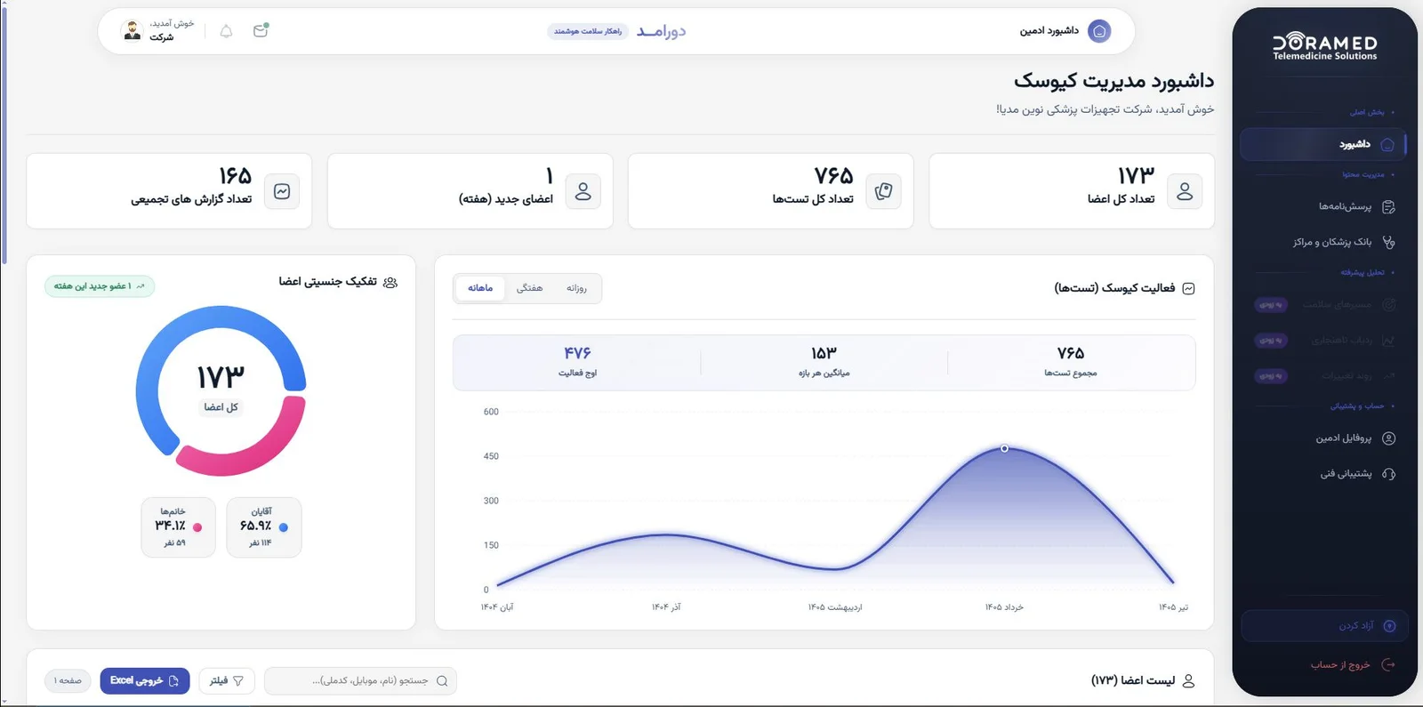The image size is (1423, 707).
Task: Click the "۴۷۶" value above "اوج فعالیت"
Action: click(577, 353)
